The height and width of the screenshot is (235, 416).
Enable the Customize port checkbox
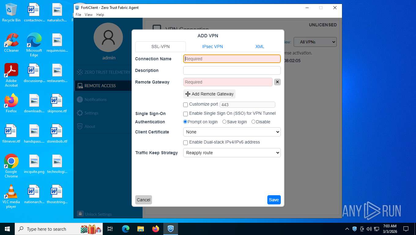[185, 105]
